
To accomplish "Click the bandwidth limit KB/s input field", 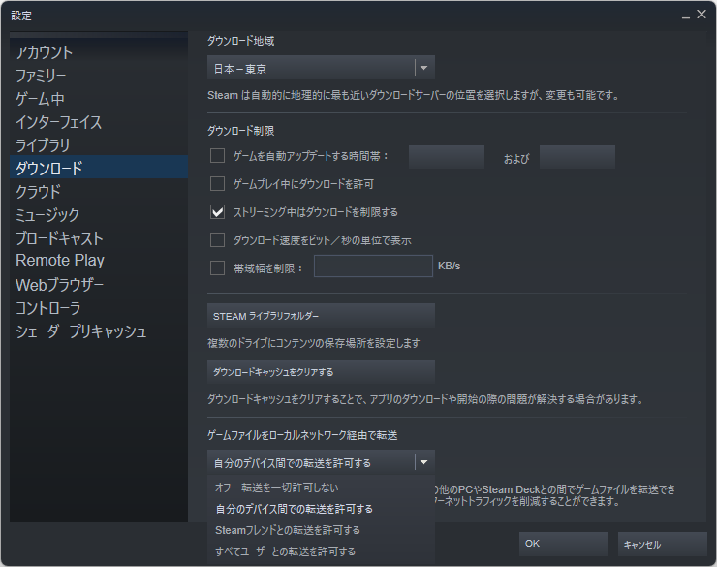I will pos(373,267).
